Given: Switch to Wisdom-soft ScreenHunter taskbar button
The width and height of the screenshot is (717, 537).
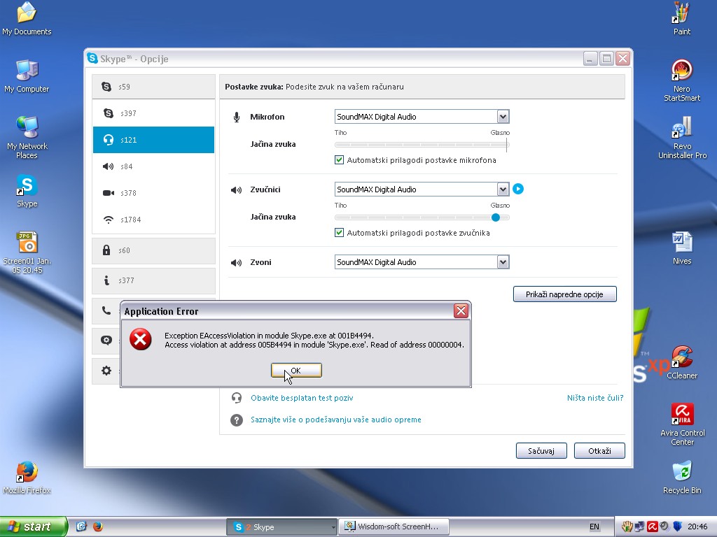Looking at the screenshot, I should (394, 527).
